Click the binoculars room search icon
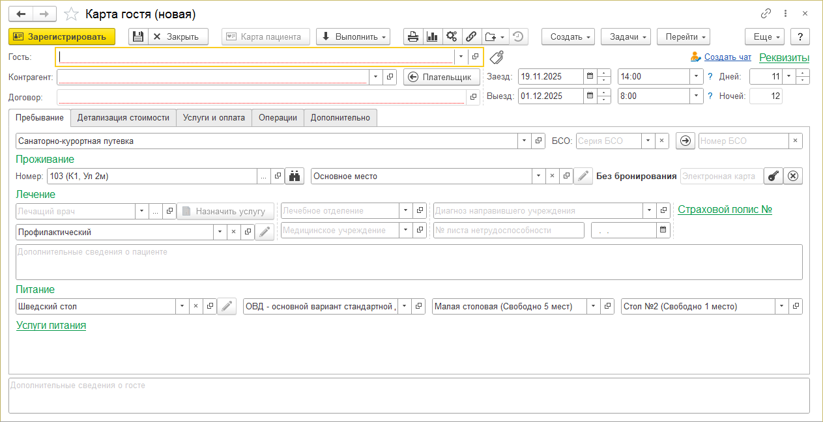823x422 pixels. [x=296, y=176]
